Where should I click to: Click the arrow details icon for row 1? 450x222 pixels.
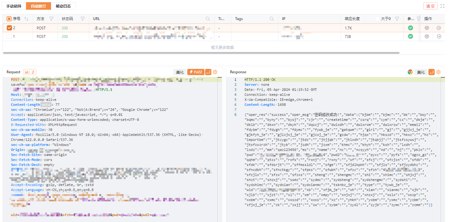(439, 36)
